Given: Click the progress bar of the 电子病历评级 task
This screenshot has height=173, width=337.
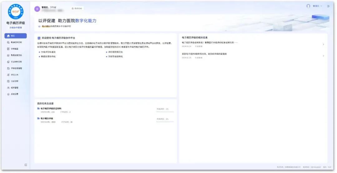Looking at the screenshot, I should pos(165,122).
